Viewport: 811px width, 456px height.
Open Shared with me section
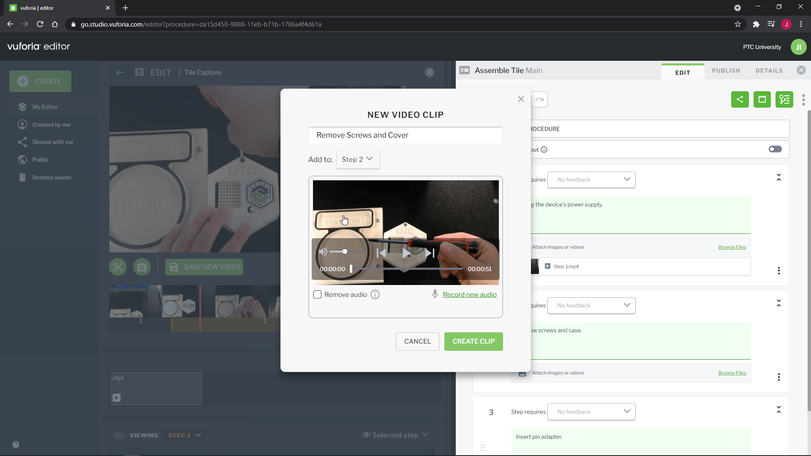click(52, 142)
